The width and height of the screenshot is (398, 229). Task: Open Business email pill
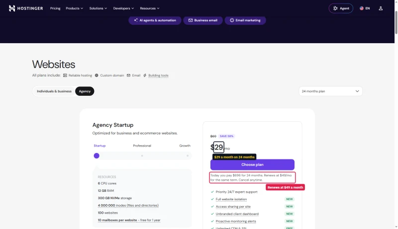(x=203, y=20)
